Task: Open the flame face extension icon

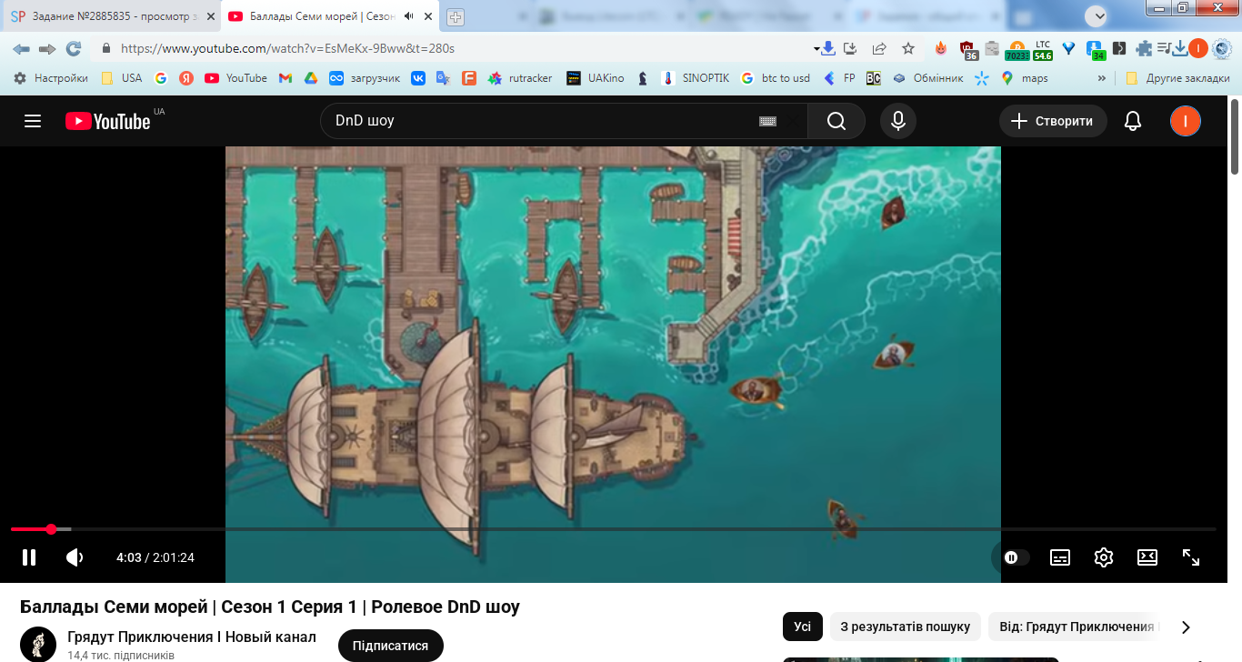Action: coord(941,48)
